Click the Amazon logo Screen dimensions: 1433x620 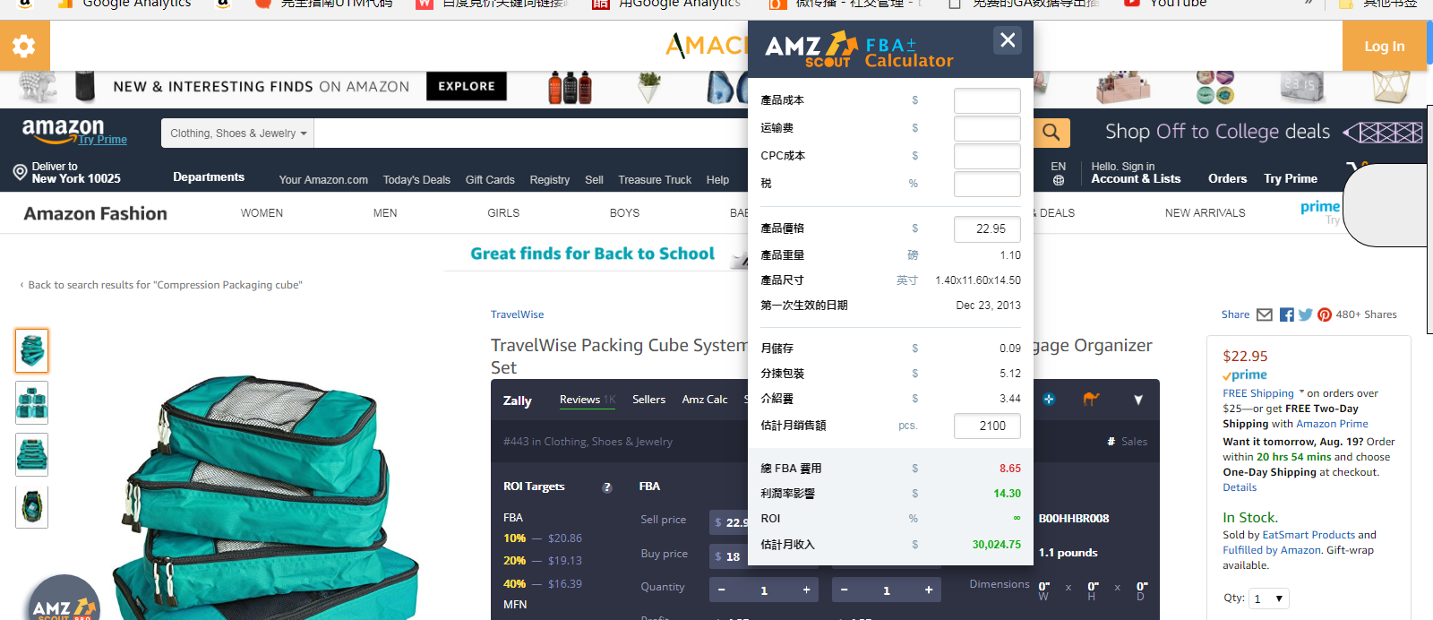[63, 130]
